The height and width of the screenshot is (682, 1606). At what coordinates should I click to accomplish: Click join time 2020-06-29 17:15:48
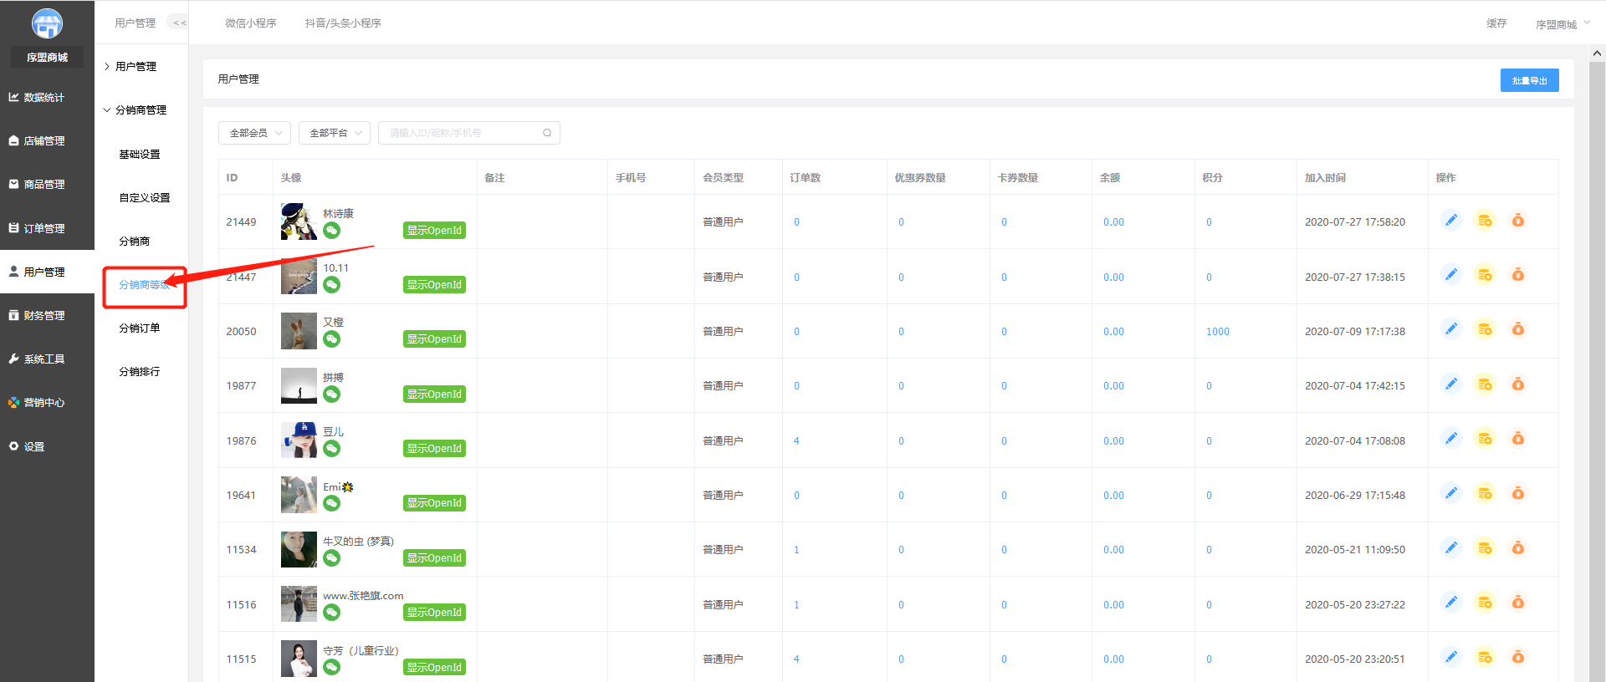tap(1355, 495)
